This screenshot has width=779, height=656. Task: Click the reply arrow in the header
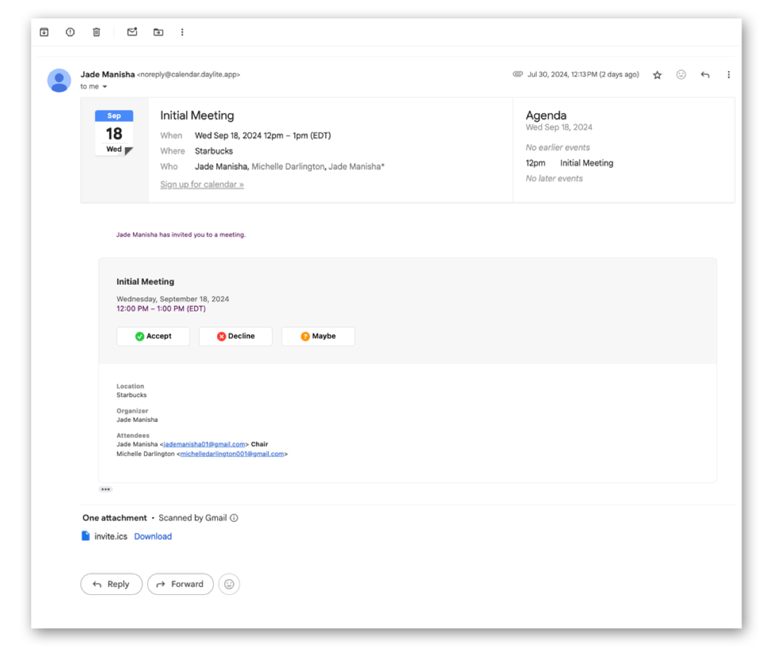pyautogui.click(x=705, y=75)
